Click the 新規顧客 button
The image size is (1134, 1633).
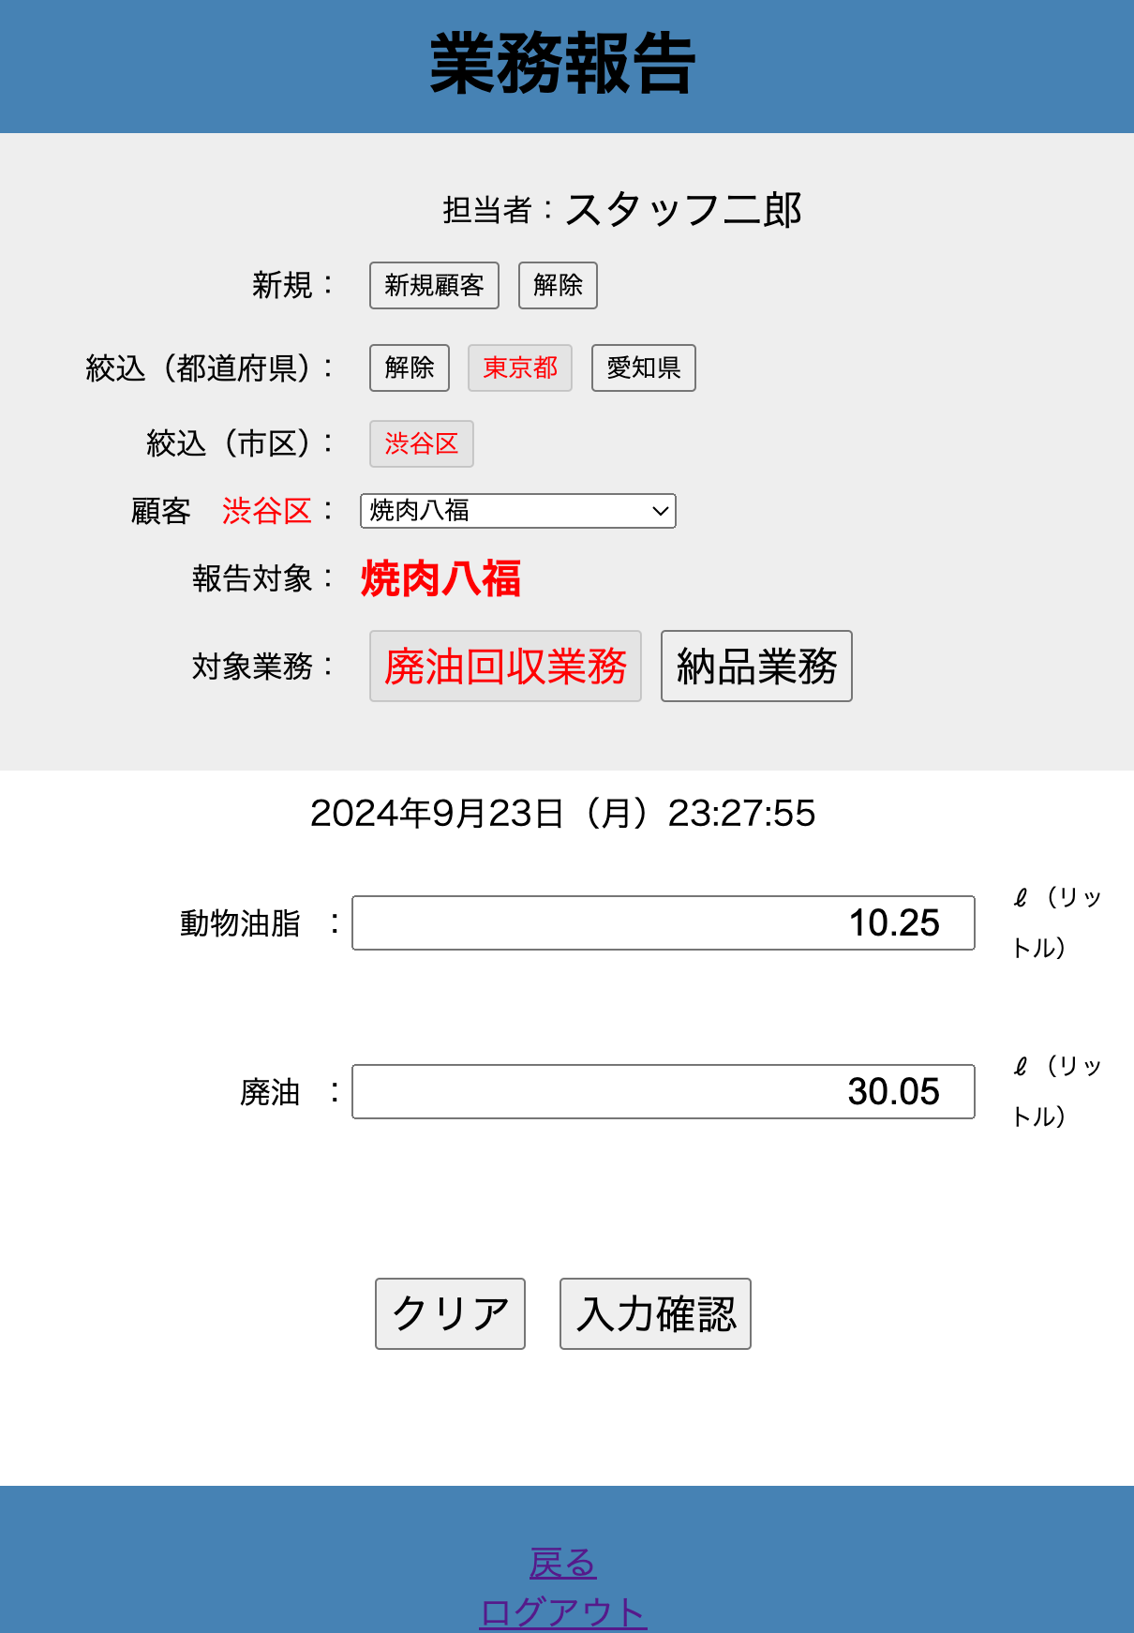point(434,285)
